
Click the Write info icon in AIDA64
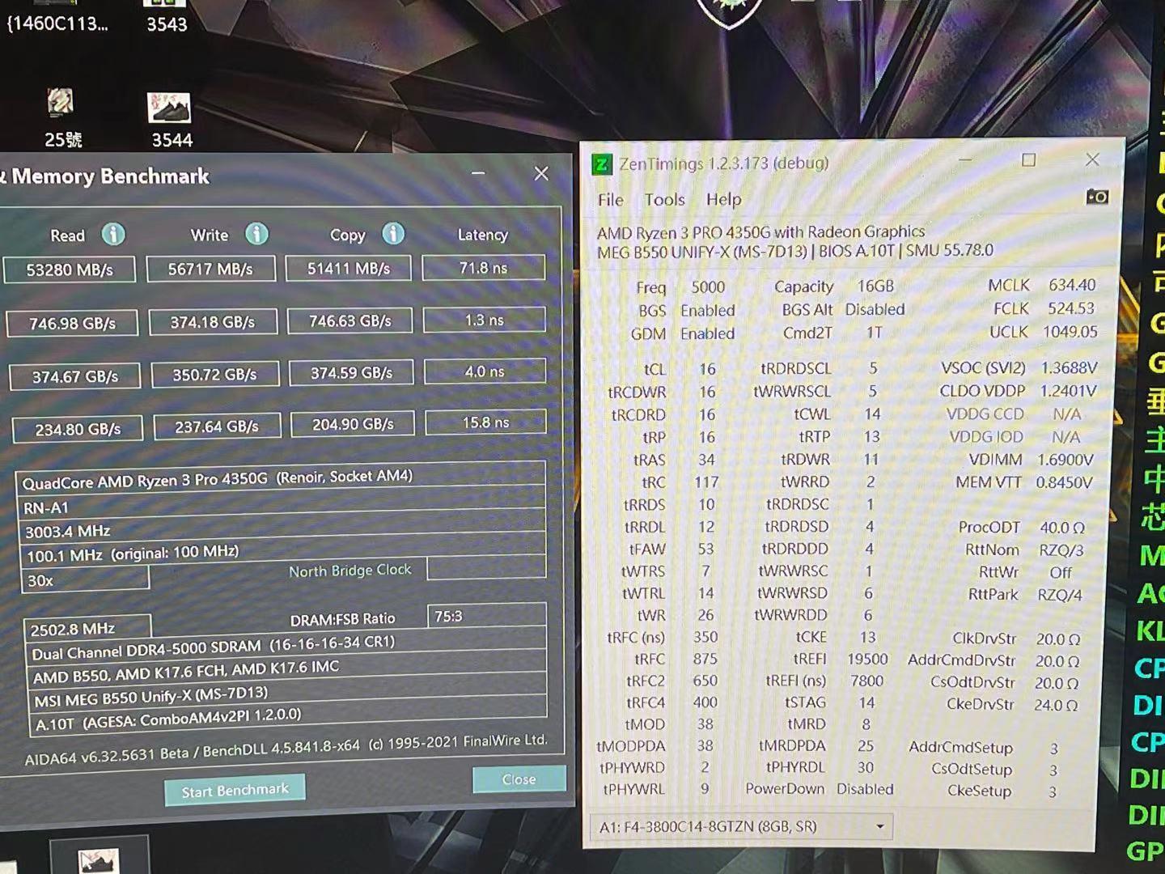pos(256,235)
